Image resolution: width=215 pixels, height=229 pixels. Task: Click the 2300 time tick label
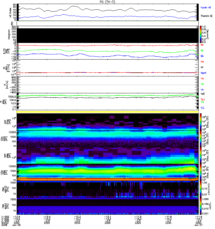(x=107, y=223)
